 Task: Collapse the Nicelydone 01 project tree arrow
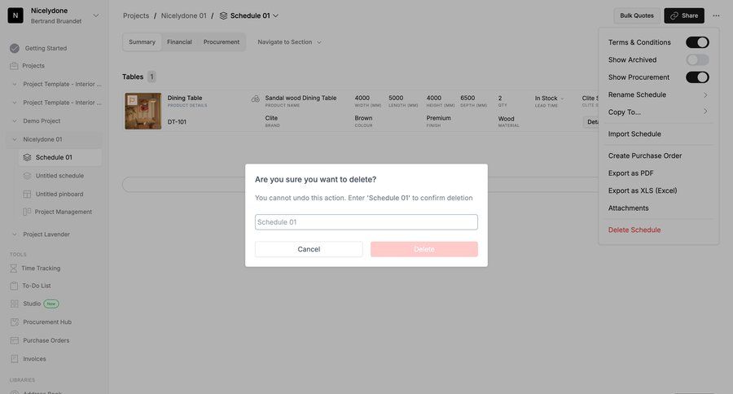coord(15,139)
